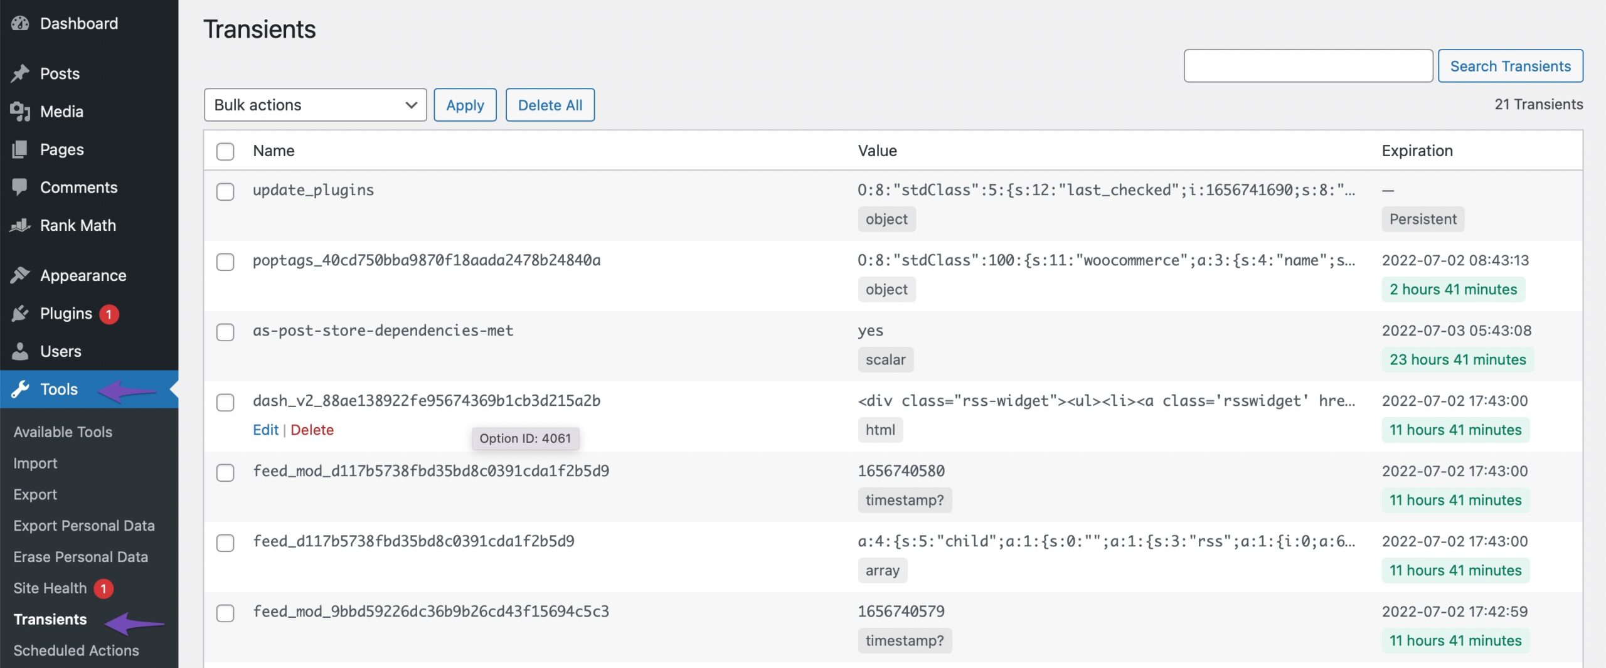Open Site Health submenu item

coord(50,588)
